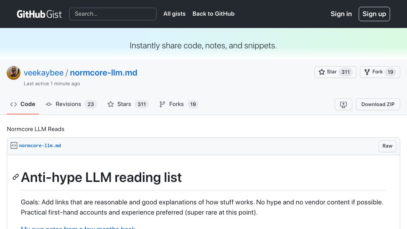Click Instantly share code tagline text
This screenshot has height=229, width=407.
[x=203, y=46]
